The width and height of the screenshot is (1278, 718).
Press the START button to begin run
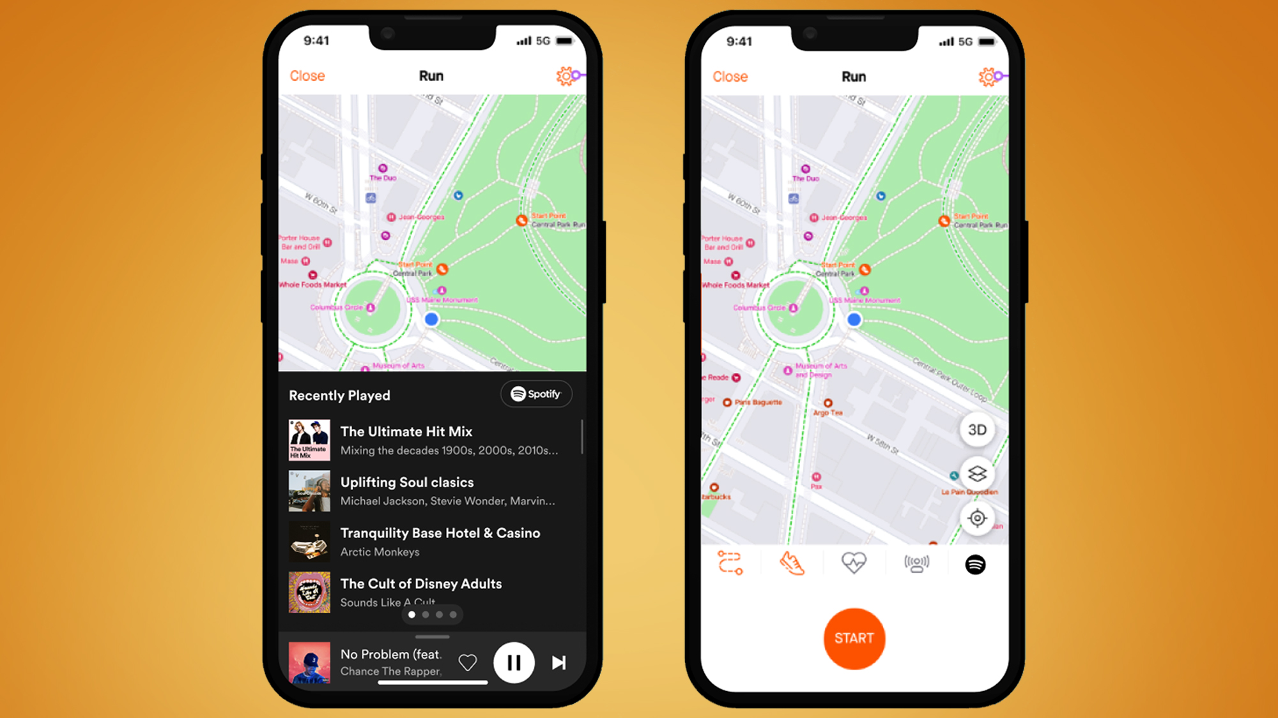[x=853, y=638]
